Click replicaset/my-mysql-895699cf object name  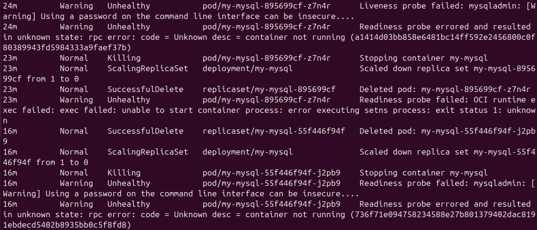(269, 90)
